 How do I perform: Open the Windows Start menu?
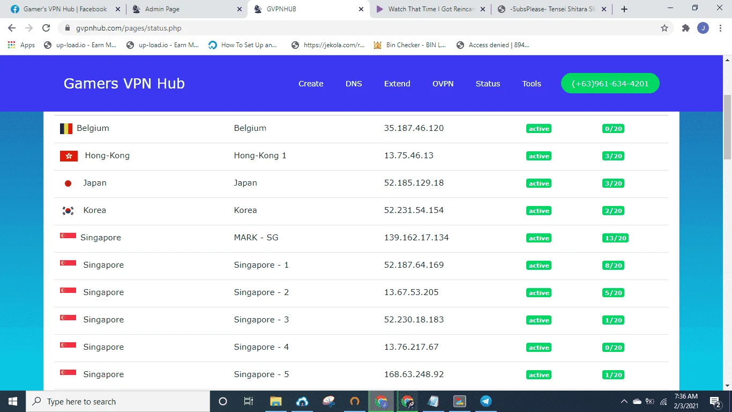tap(13, 401)
